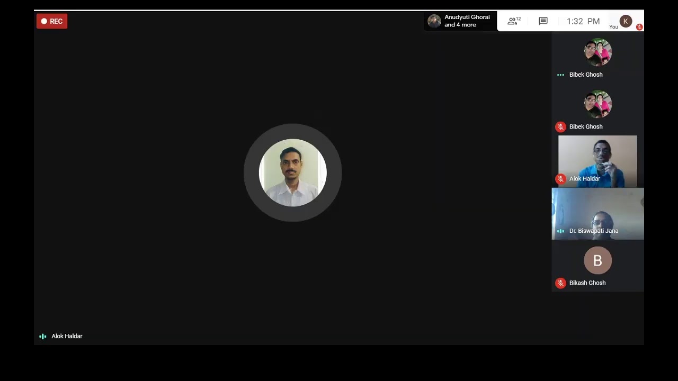Click the red REC recording indicator
The height and width of the screenshot is (381, 678).
(x=52, y=21)
